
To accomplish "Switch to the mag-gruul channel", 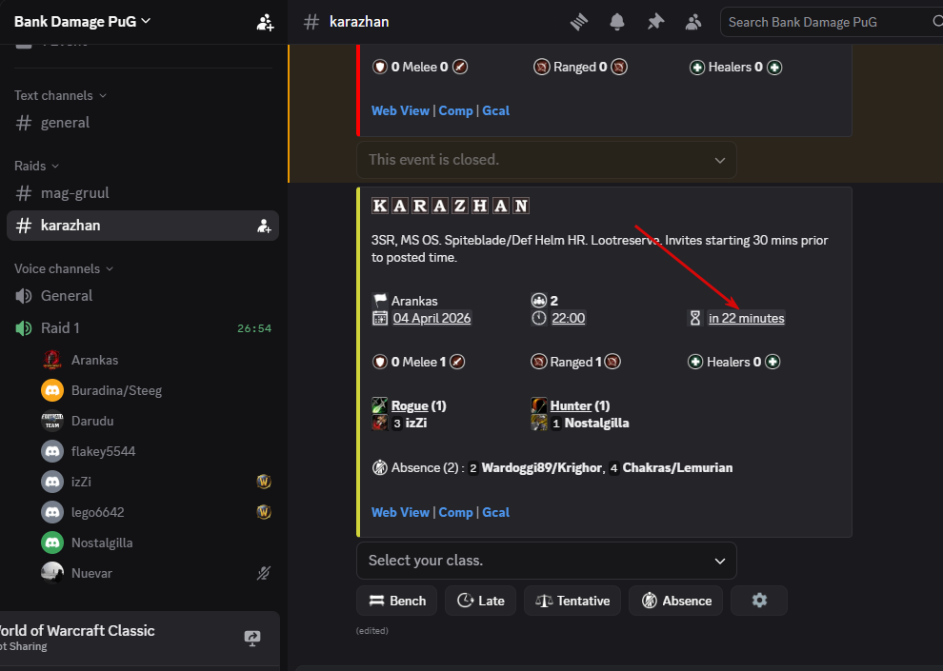I will [x=74, y=192].
